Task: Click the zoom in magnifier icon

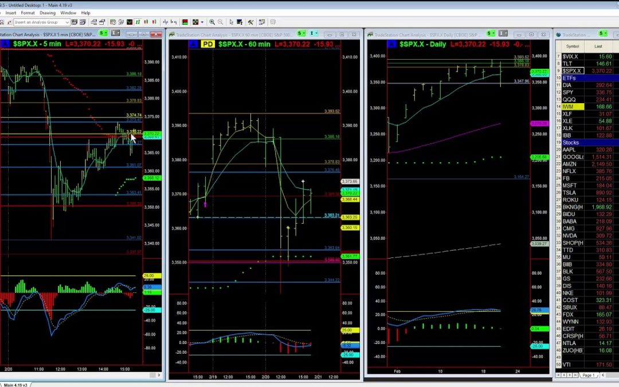Action: click(x=212, y=22)
